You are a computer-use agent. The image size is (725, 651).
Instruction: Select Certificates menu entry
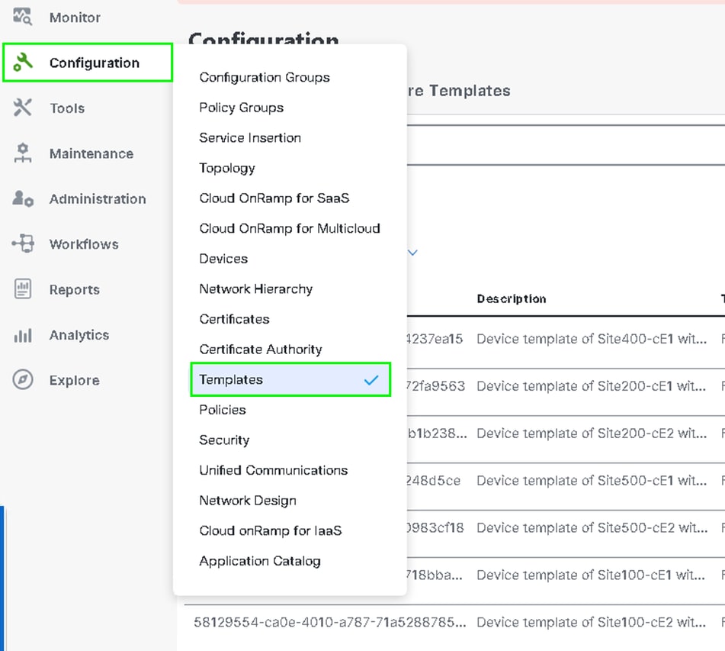point(234,319)
